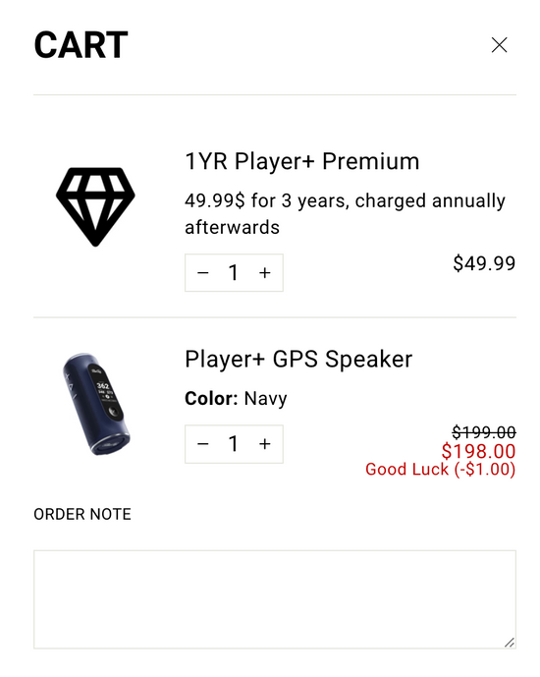This screenshot has height=677, width=540.
Task: Decrease quantity of 1YR Player+ Premium
Action: click(203, 273)
